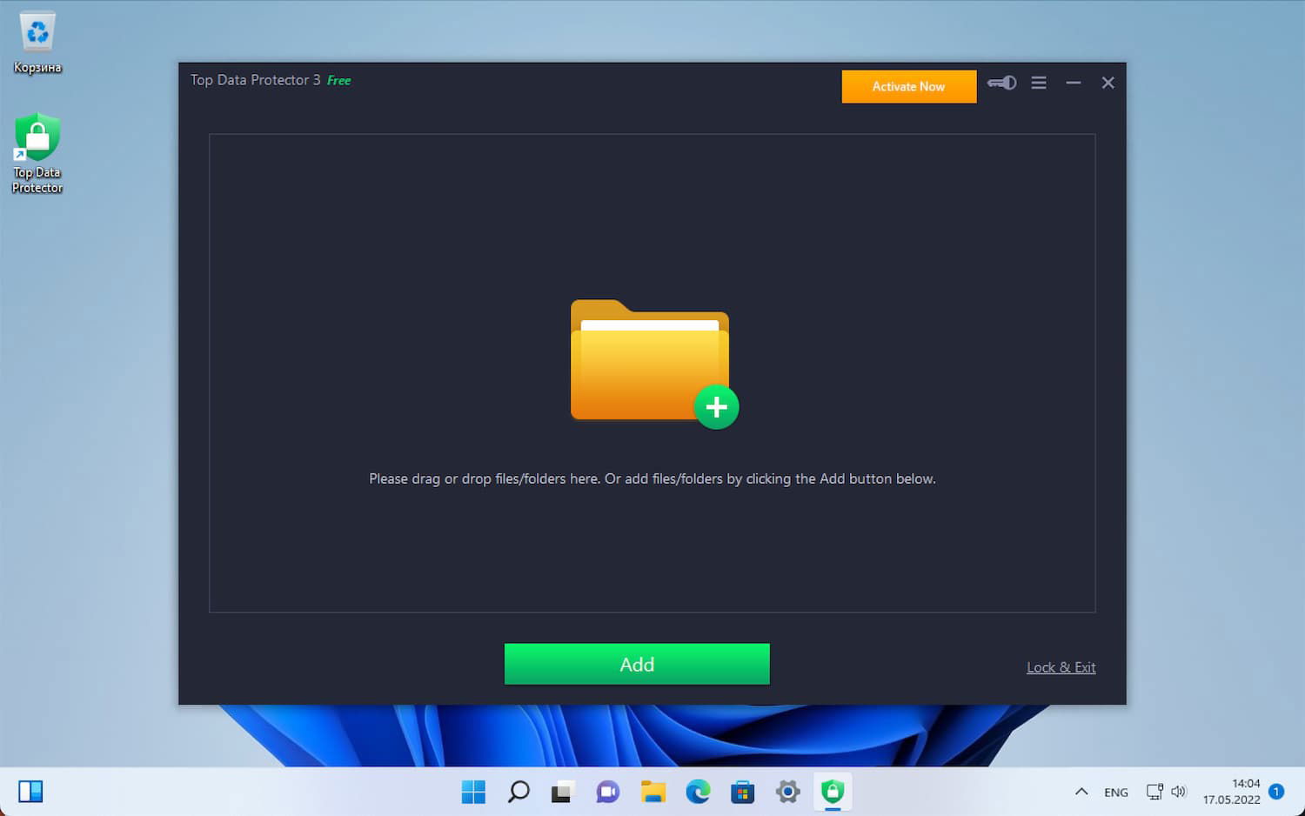This screenshot has height=816, width=1305.
Task: Click the Top Data Protector 3 title text
Action: pos(256,80)
